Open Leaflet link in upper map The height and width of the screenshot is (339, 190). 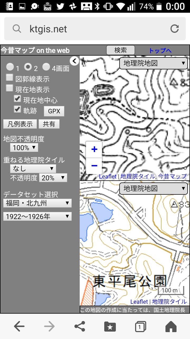click(x=108, y=176)
